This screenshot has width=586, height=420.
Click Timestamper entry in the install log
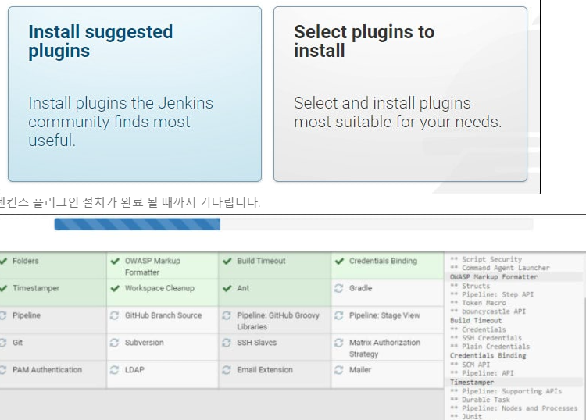pos(472,383)
